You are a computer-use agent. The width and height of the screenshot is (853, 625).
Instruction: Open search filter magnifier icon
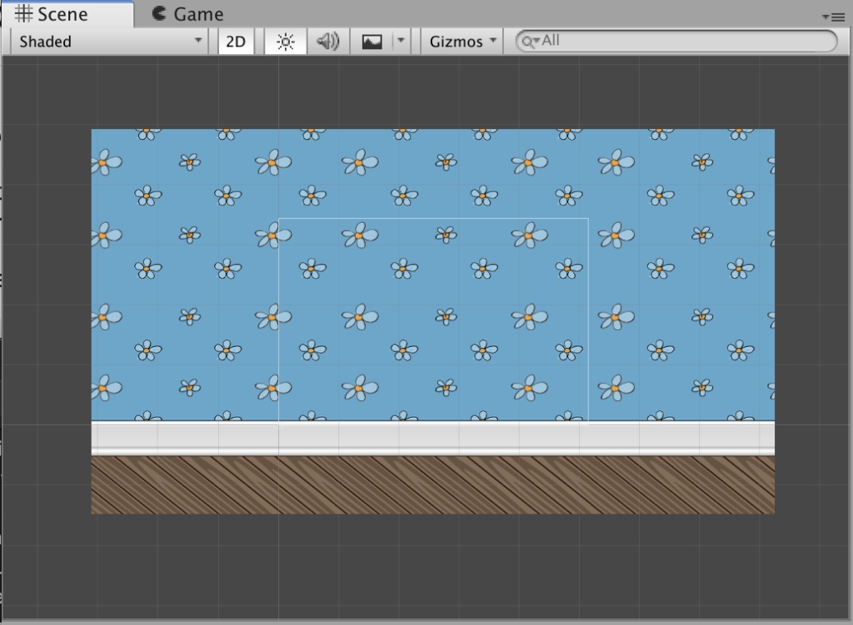528,41
